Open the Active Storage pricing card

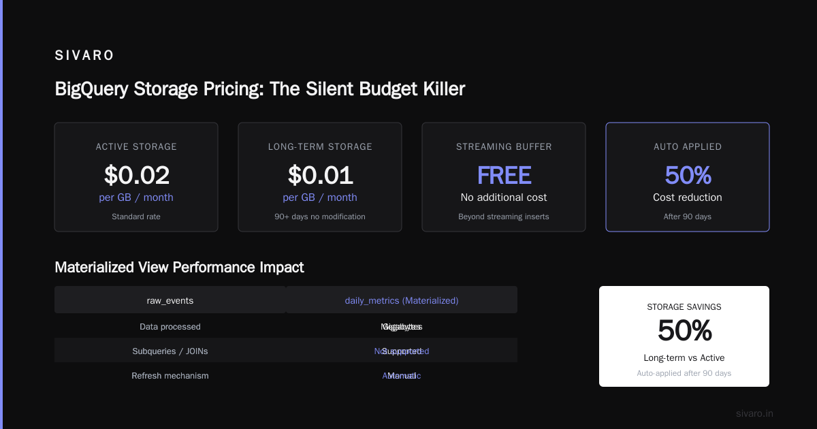pos(136,177)
